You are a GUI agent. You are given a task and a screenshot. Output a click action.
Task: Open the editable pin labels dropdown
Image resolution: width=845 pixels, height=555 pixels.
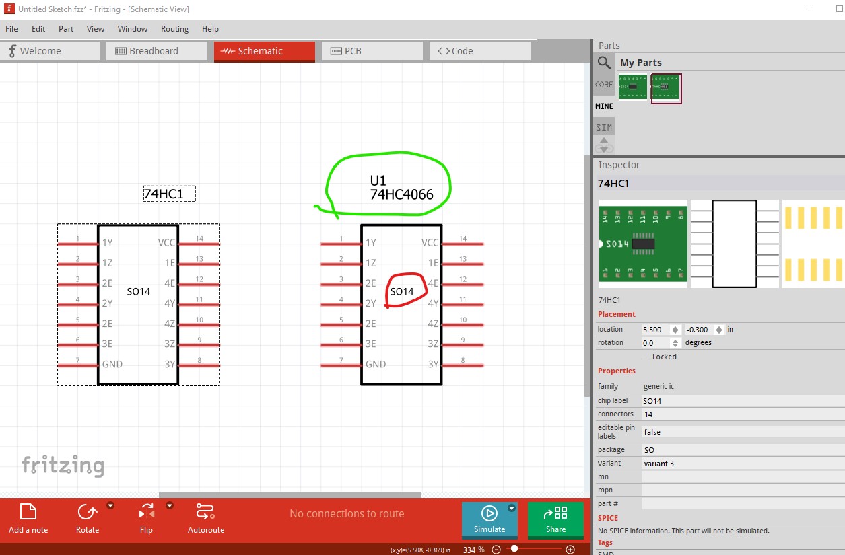pos(742,432)
